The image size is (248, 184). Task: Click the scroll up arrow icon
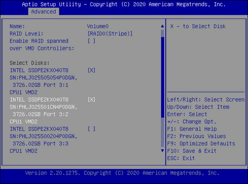click(x=162, y=26)
